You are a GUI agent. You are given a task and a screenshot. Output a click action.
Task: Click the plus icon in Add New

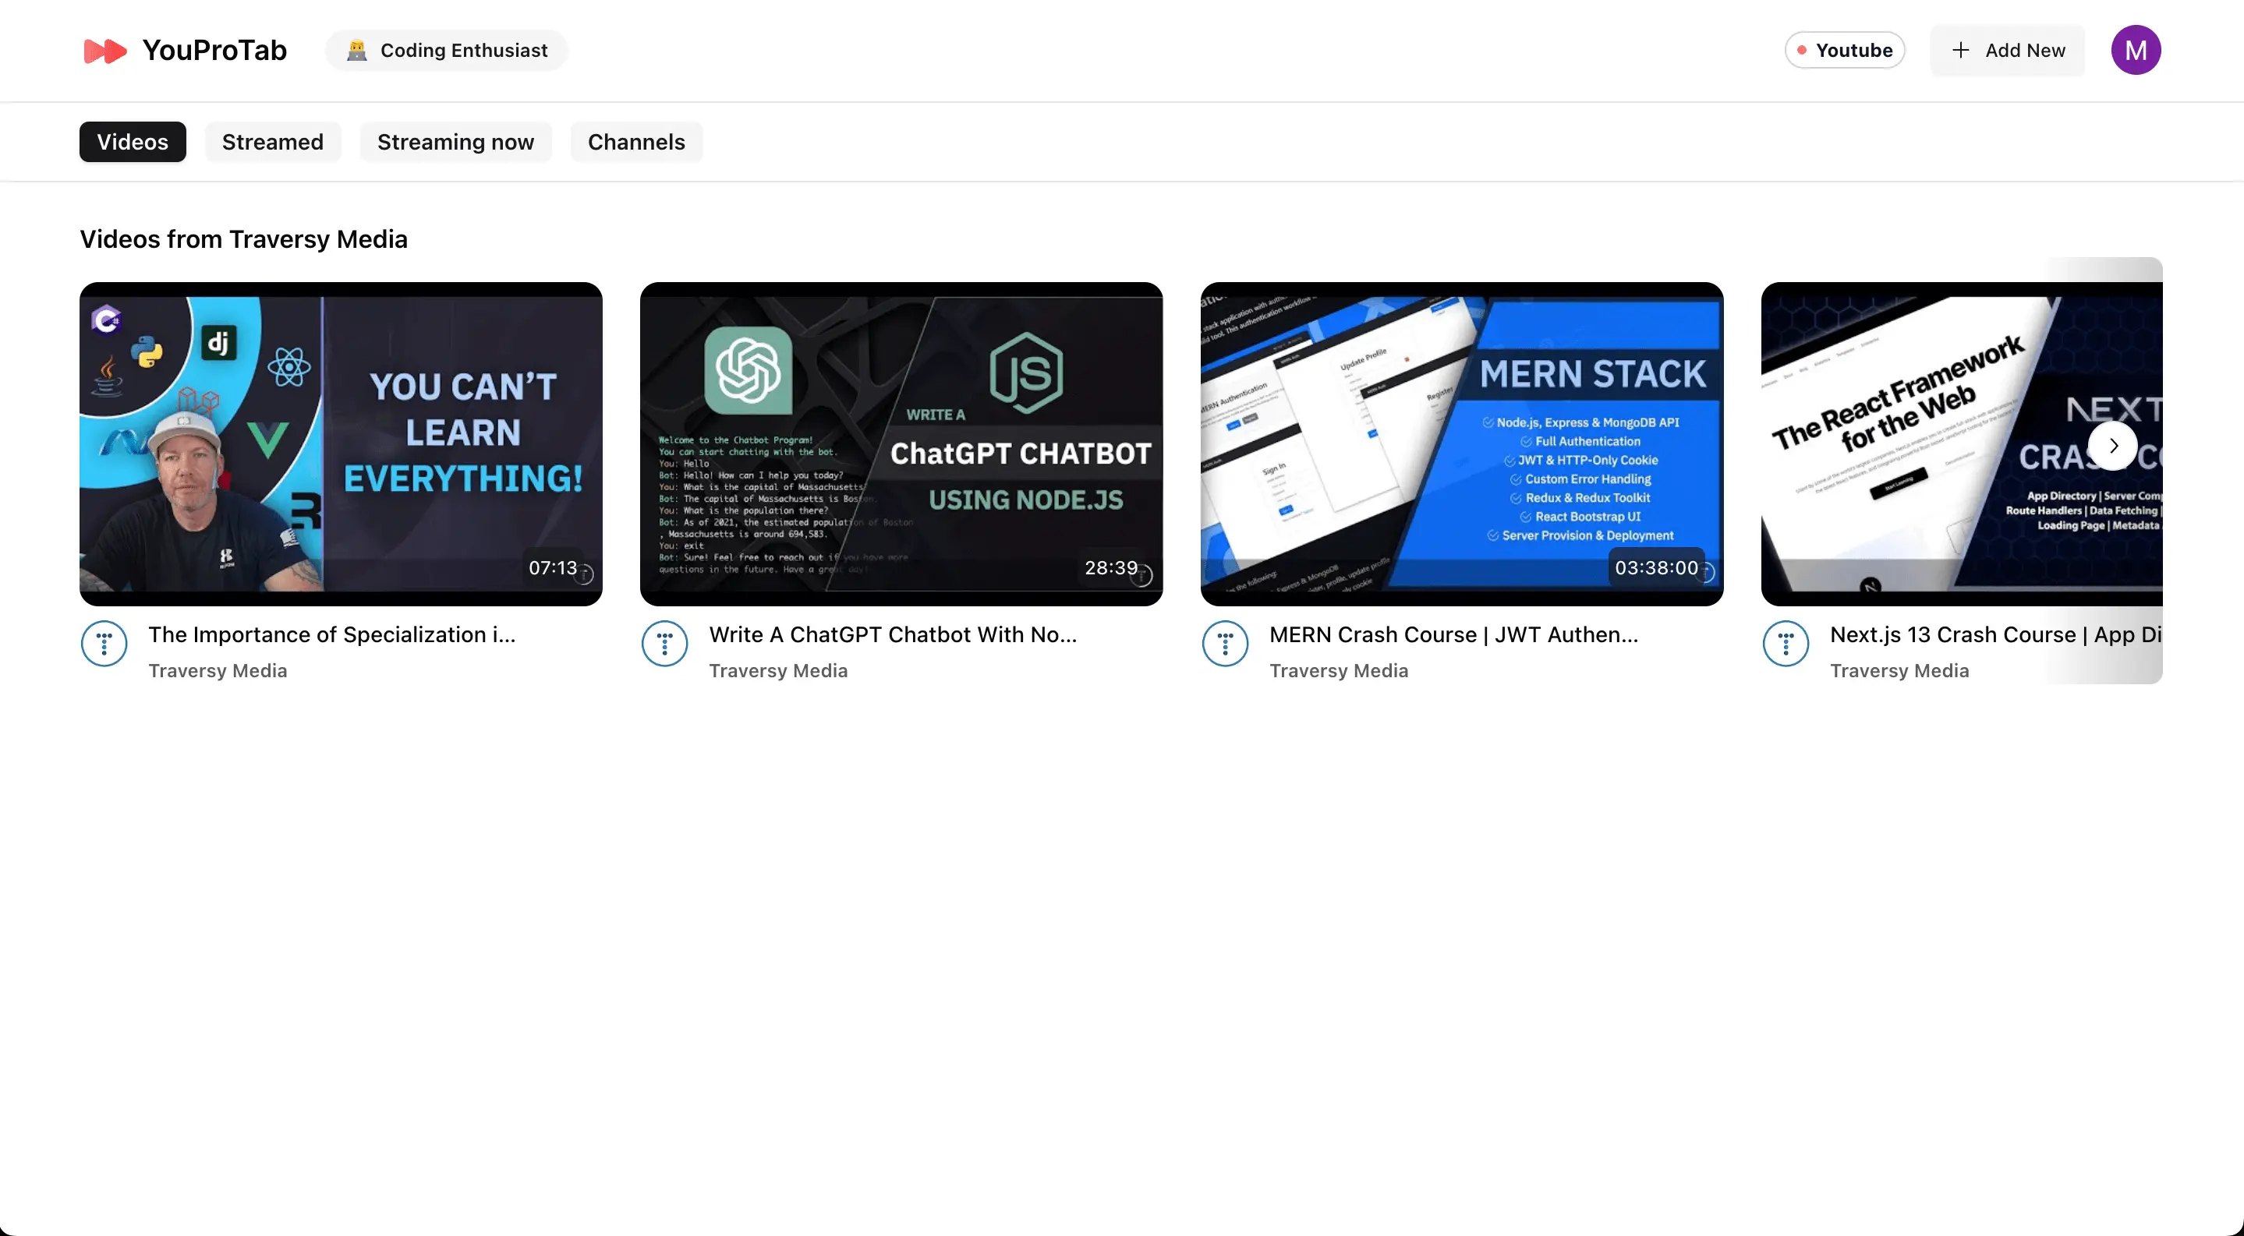(x=1961, y=51)
